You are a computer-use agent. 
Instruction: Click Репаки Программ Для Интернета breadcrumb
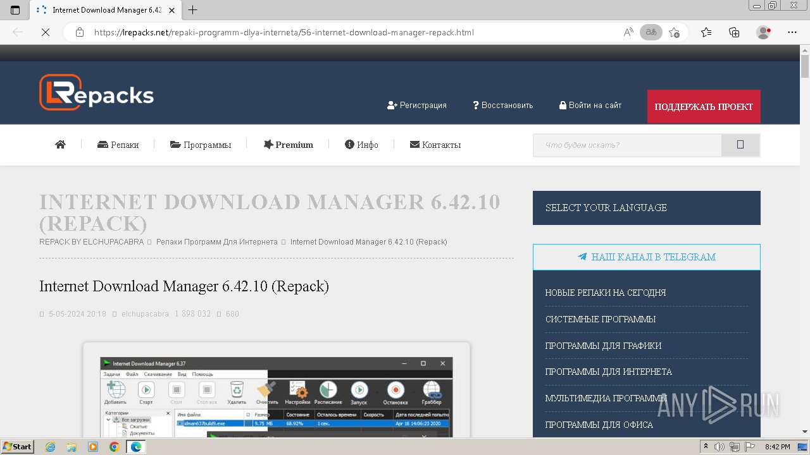point(217,242)
